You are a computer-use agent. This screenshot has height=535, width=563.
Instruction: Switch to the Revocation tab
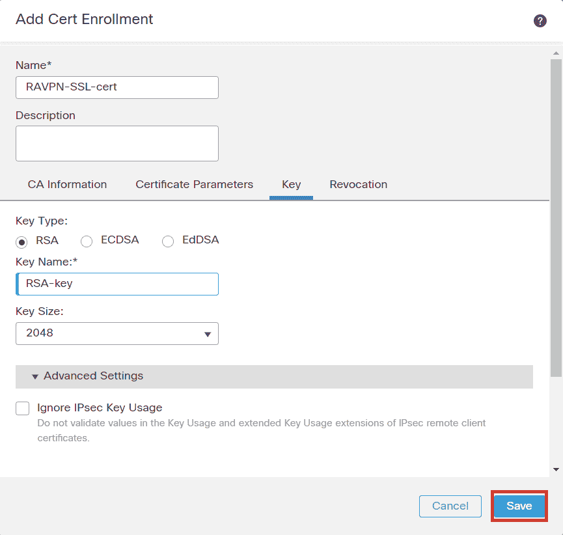tap(359, 185)
